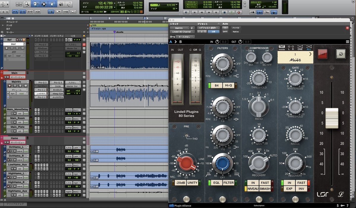The width and height of the screenshot is (356, 208).
Task: Toggle the gate EXP switch
Action: coord(289,188)
